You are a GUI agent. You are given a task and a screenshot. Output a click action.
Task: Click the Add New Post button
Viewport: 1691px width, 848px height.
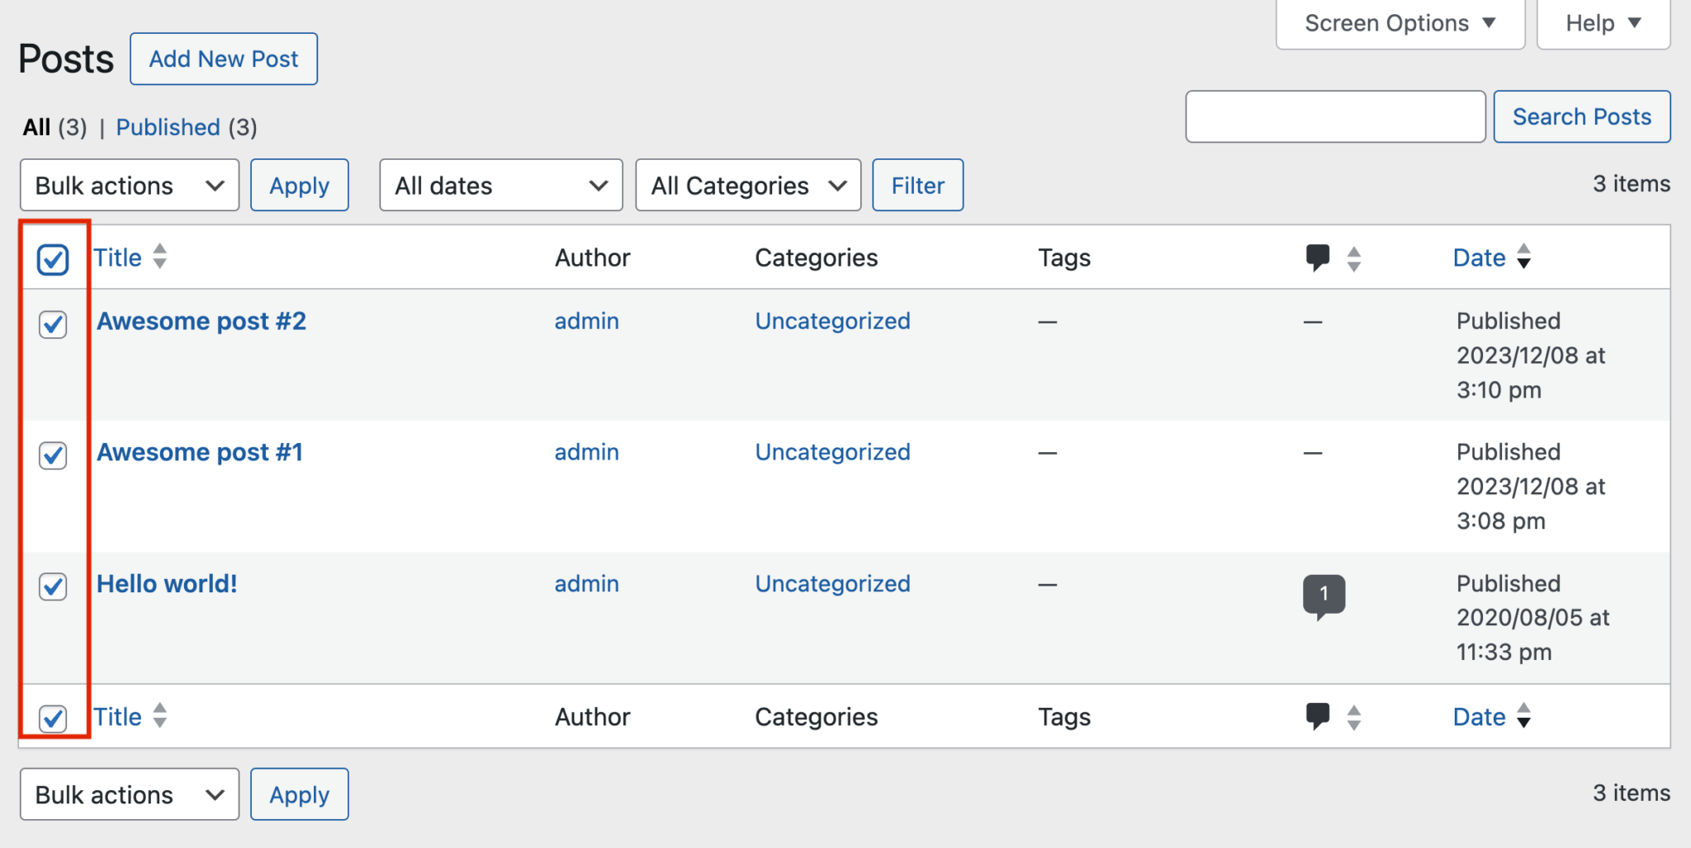pos(223,59)
